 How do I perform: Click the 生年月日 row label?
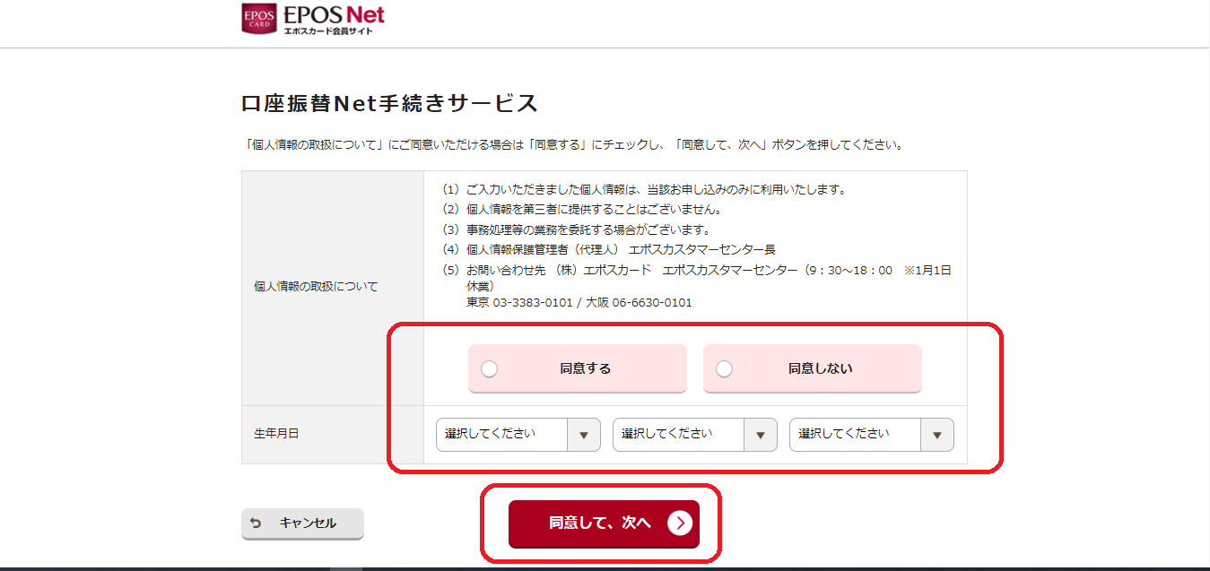276,434
